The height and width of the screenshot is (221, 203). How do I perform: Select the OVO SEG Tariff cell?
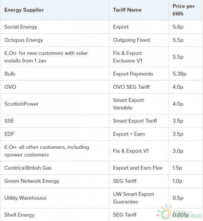pyautogui.click(x=138, y=87)
